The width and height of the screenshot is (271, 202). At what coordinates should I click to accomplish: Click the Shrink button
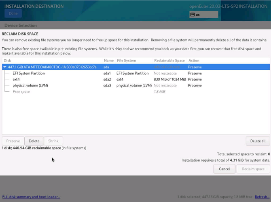(53, 141)
